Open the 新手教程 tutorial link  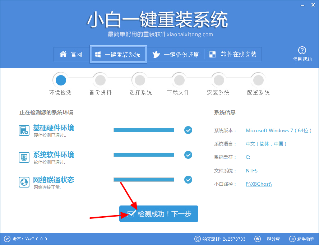tap(306, 239)
